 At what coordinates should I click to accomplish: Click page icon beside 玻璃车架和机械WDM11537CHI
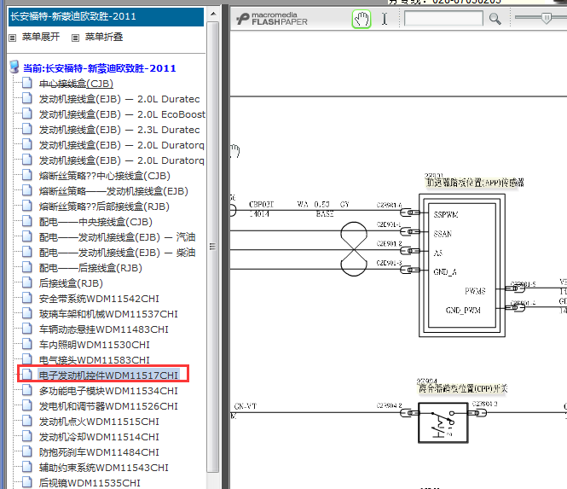[x=27, y=313]
